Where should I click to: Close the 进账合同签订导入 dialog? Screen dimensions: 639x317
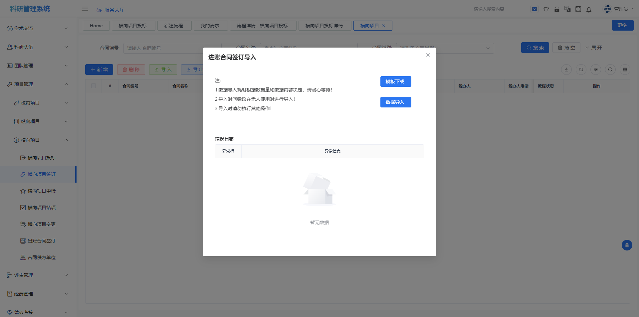pyautogui.click(x=428, y=55)
